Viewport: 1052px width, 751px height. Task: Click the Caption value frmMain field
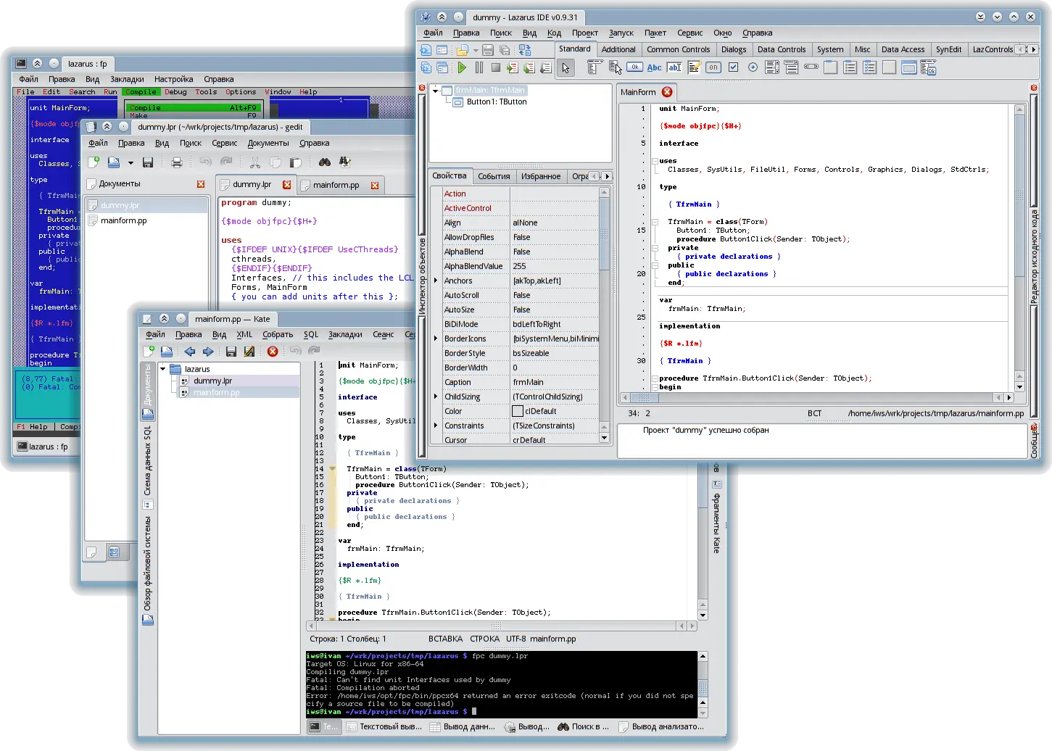click(x=555, y=382)
